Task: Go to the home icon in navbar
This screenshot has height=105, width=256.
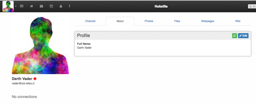Action: click(32, 6)
